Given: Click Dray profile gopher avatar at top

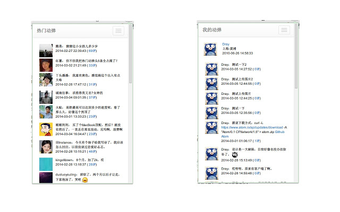Looking at the screenshot, I should click(x=210, y=49).
